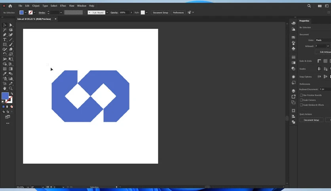The height and width of the screenshot is (191, 331).
Task: Toggle the second Snap Options button
Action: (x=325, y=77)
